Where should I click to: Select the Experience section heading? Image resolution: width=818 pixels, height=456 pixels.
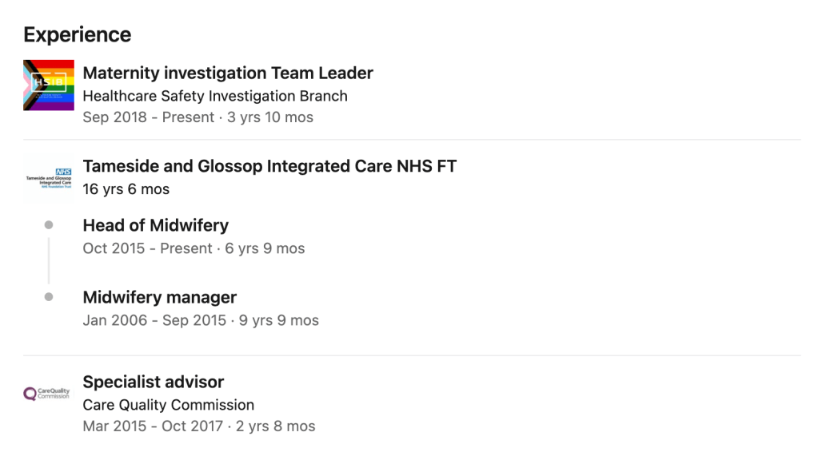[78, 35]
